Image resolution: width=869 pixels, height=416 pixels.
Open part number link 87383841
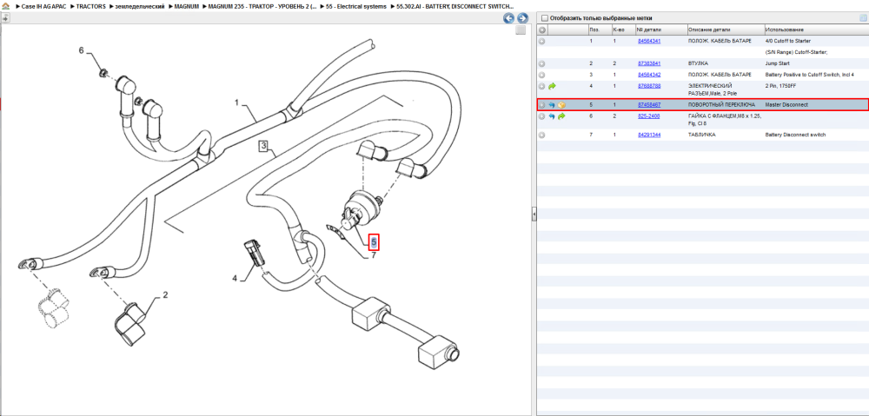click(649, 63)
